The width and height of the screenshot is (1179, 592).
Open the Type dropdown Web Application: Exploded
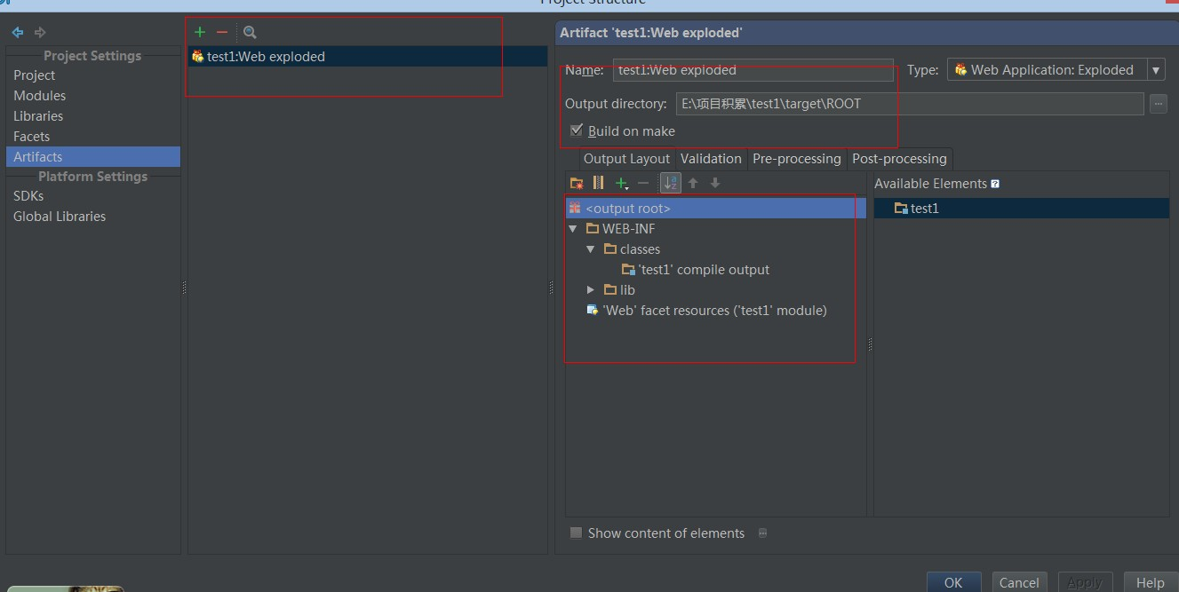coord(1056,70)
